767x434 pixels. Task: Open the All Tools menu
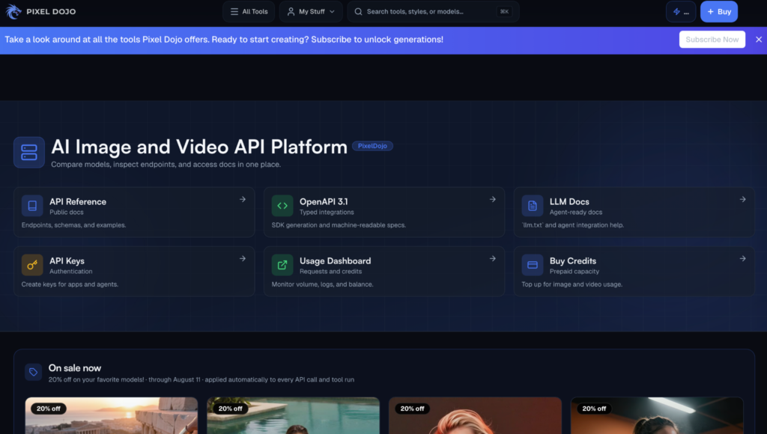coord(249,11)
